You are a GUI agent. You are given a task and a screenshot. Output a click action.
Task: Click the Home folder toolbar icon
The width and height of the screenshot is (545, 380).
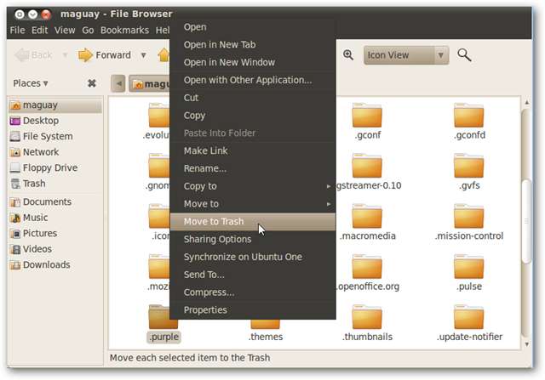point(163,54)
